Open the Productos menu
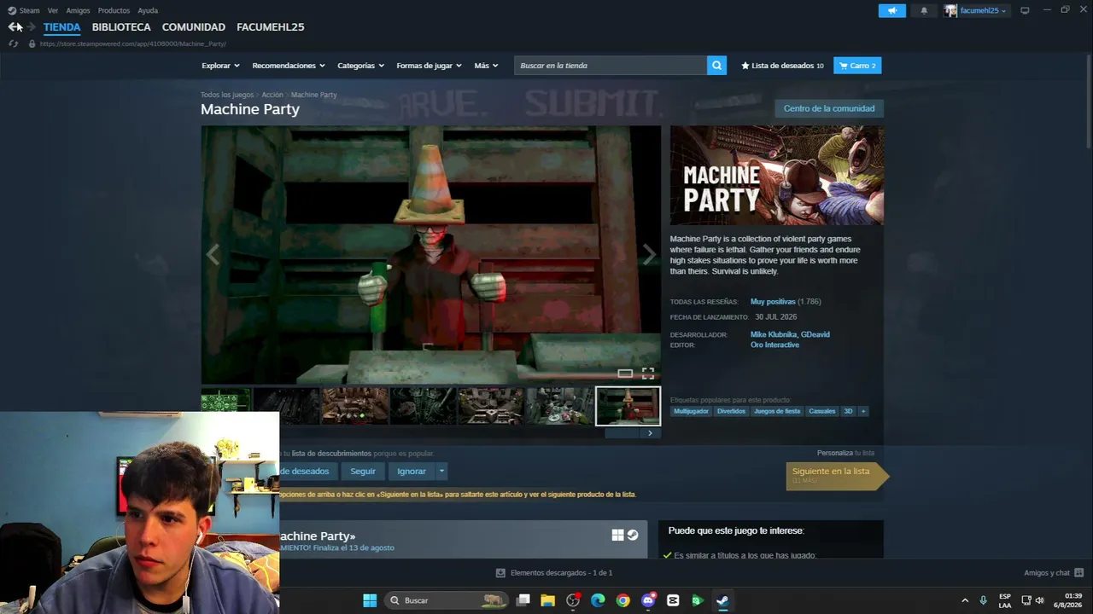Image resolution: width=1093 pixels, height=614 pixels. click(x=114, y=10)
